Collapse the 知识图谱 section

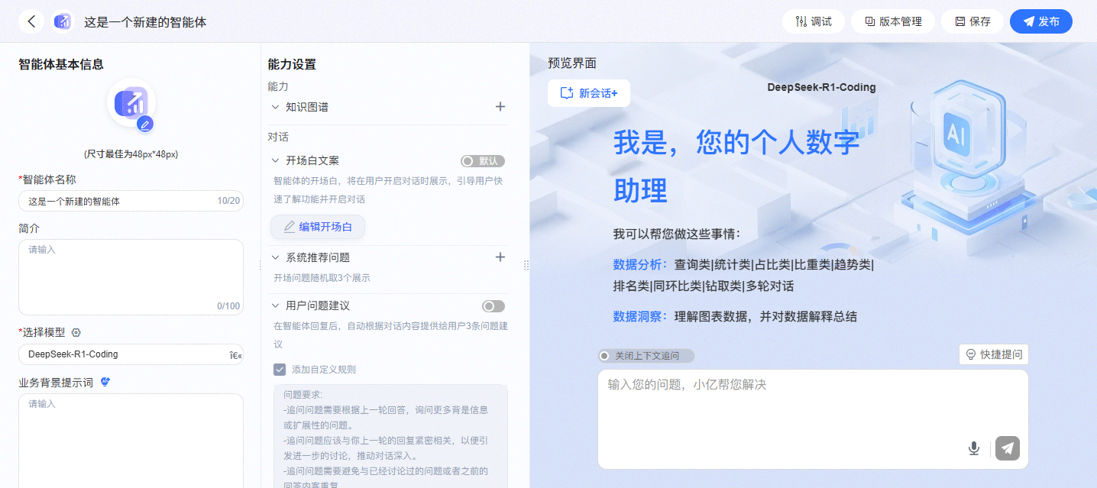(x=276, y=106)
